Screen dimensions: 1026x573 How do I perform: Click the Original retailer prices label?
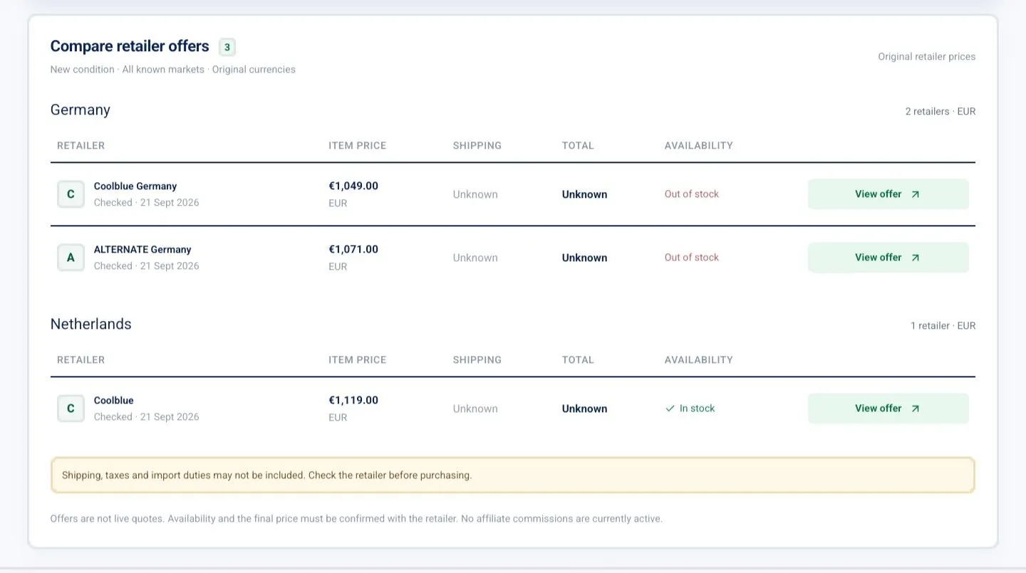pyautogui.click(x=926, y=56)
